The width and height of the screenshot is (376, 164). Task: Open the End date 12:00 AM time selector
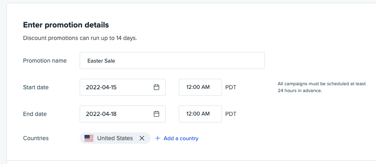click(200, 114)
